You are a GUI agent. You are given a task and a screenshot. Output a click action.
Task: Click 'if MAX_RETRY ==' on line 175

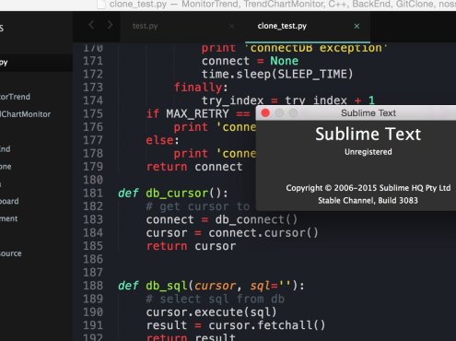(198, 114)
